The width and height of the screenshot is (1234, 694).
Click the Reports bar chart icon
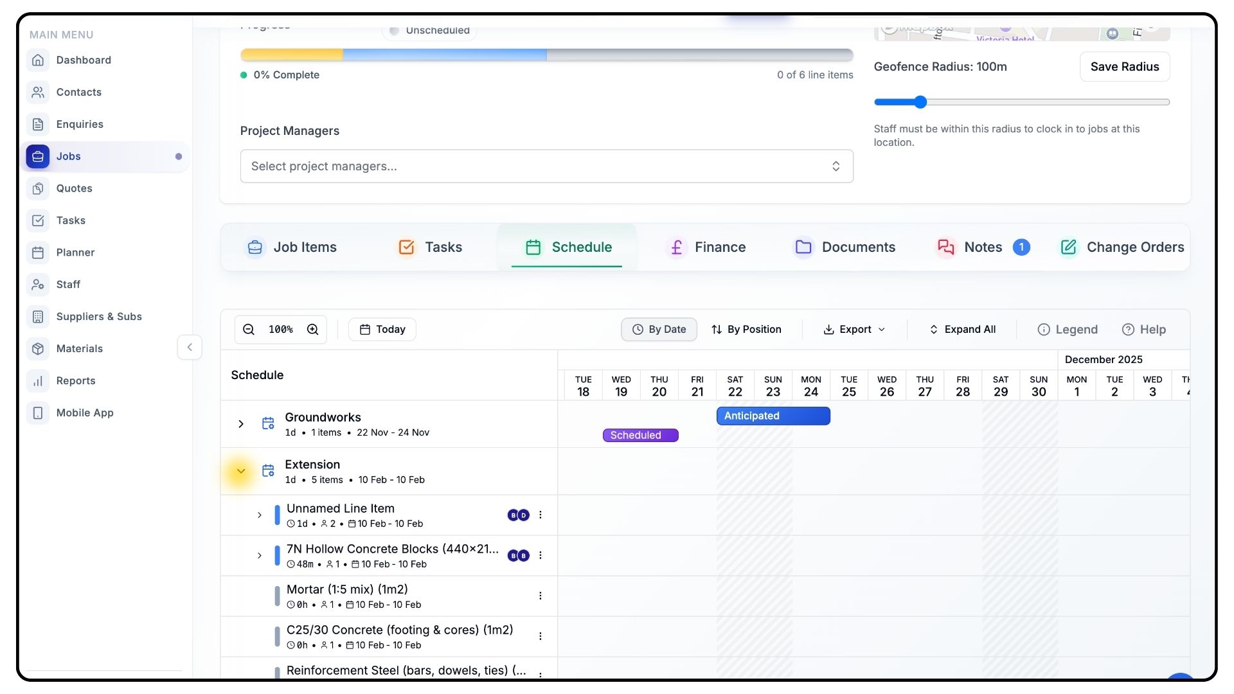[x=38, y=380]
